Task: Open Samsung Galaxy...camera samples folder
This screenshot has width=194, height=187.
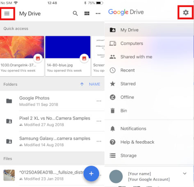Action: [55, 138]
